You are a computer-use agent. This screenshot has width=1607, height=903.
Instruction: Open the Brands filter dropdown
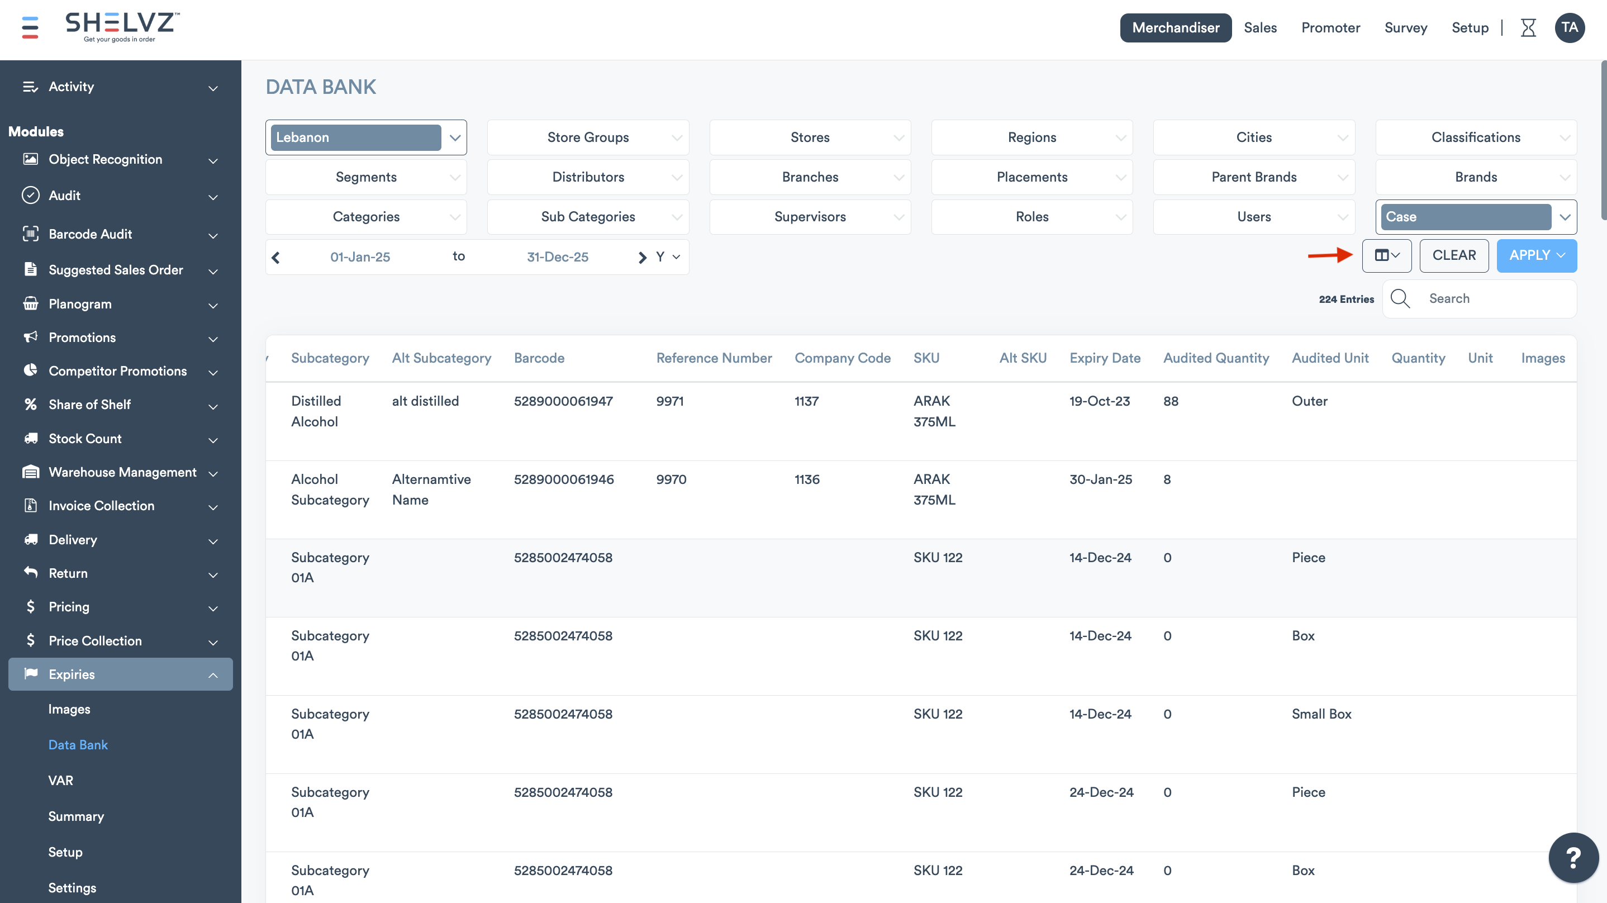click(1475, 177)
